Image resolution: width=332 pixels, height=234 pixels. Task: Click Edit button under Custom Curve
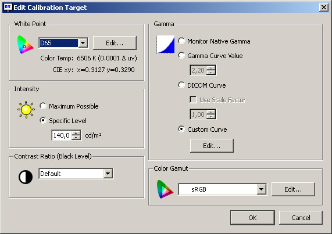pos(212,146)
